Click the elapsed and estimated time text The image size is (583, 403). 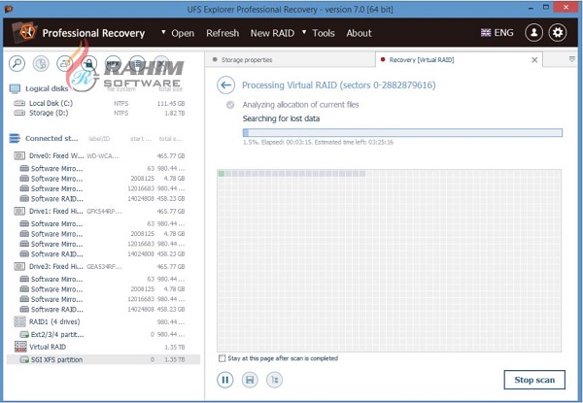(318, 142)
